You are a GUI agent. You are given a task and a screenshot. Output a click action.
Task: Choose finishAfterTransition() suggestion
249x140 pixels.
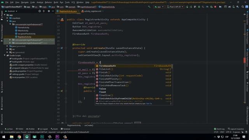click(134, 82)
